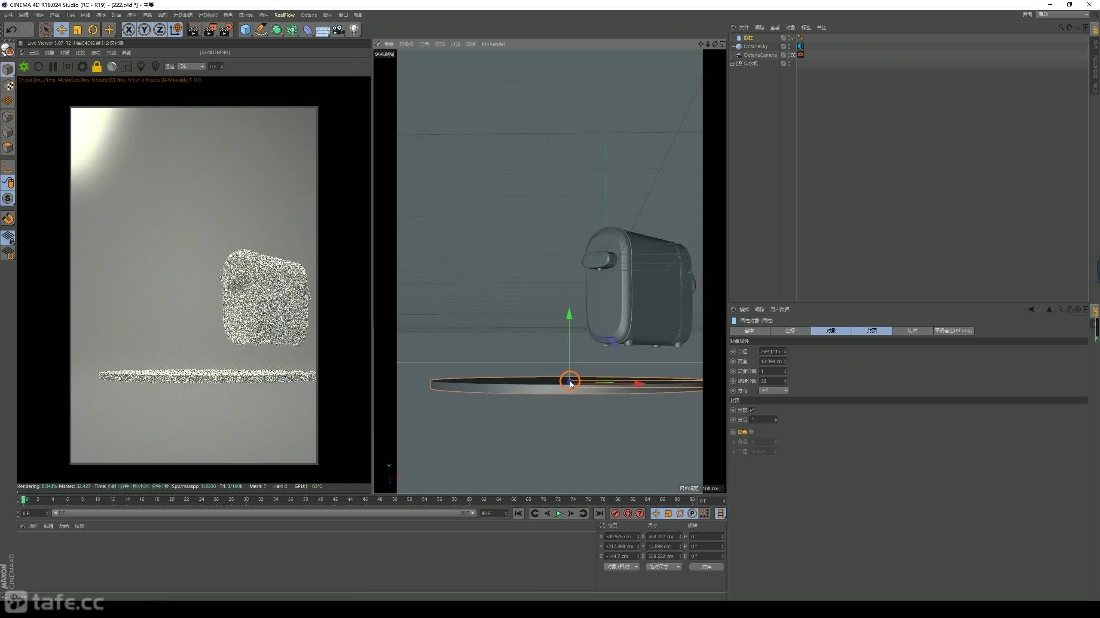The image size is (1100, 618).
Task: Go to end of animation
Action: point(599,513)
